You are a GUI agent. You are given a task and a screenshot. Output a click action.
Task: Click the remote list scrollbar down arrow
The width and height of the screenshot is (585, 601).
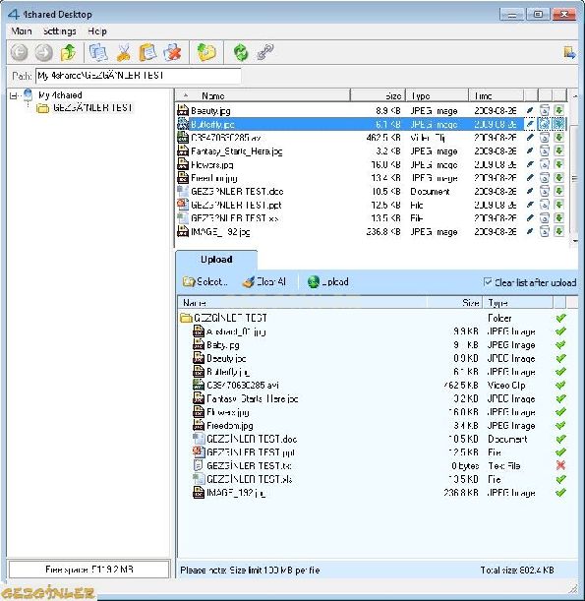pos(574,241)
